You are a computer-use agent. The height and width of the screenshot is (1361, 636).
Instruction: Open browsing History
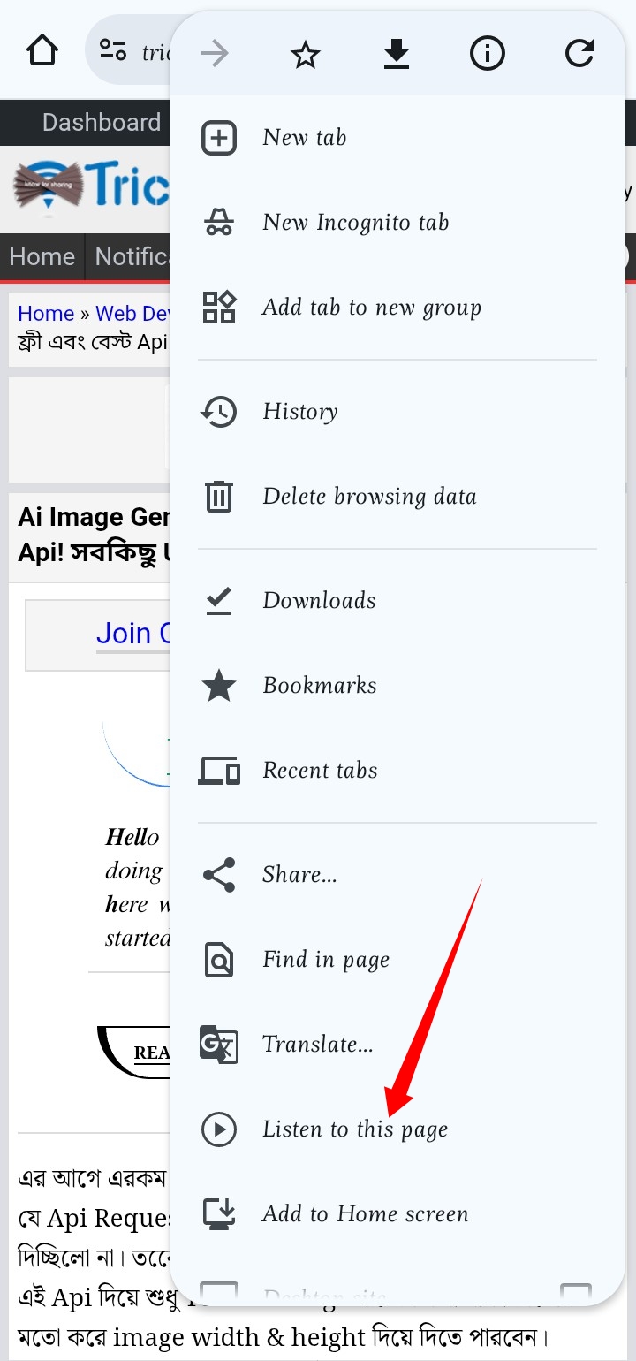coord(300,412)
